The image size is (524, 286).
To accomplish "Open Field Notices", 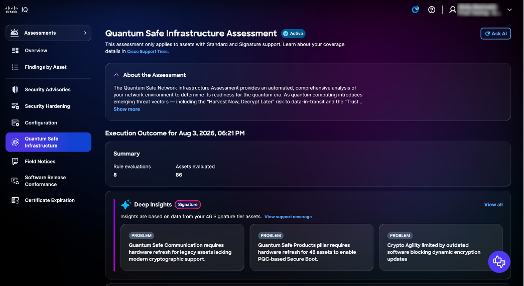I will tap(49, 162).
